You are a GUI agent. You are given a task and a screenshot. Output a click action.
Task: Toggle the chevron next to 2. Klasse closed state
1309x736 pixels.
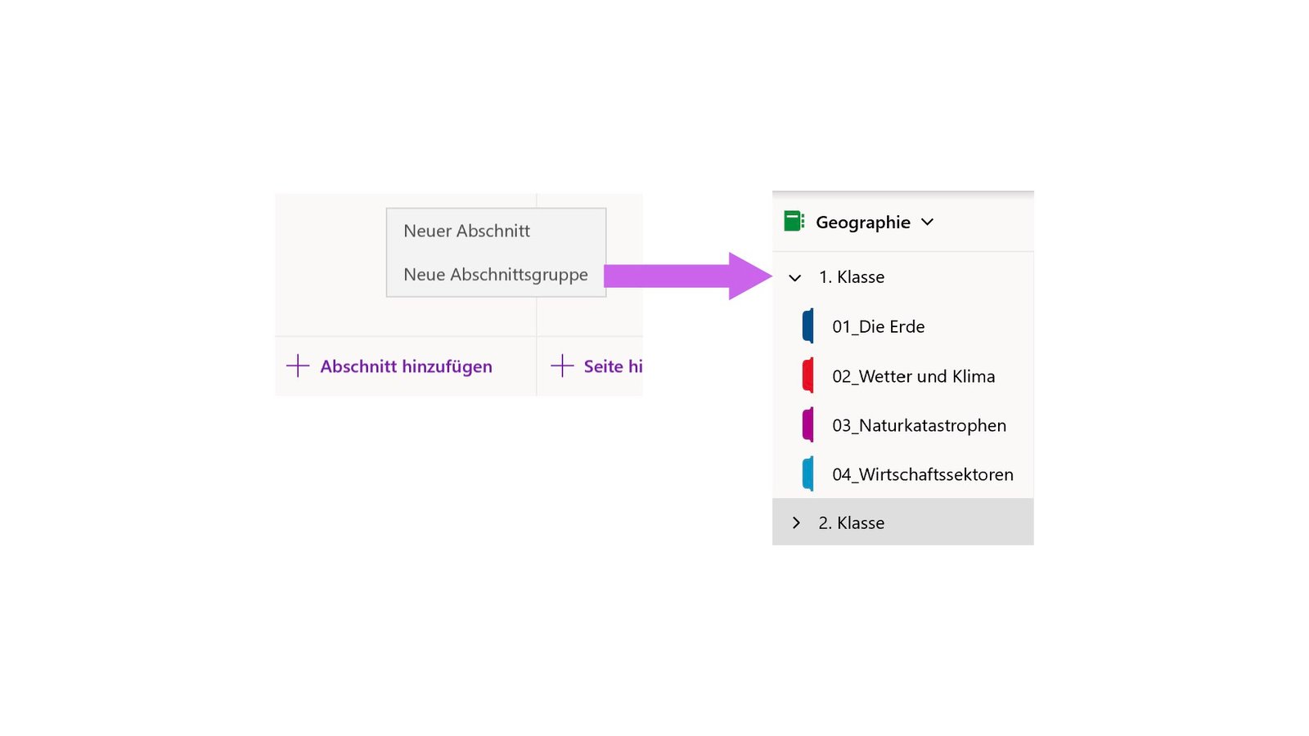coord(797,523)
